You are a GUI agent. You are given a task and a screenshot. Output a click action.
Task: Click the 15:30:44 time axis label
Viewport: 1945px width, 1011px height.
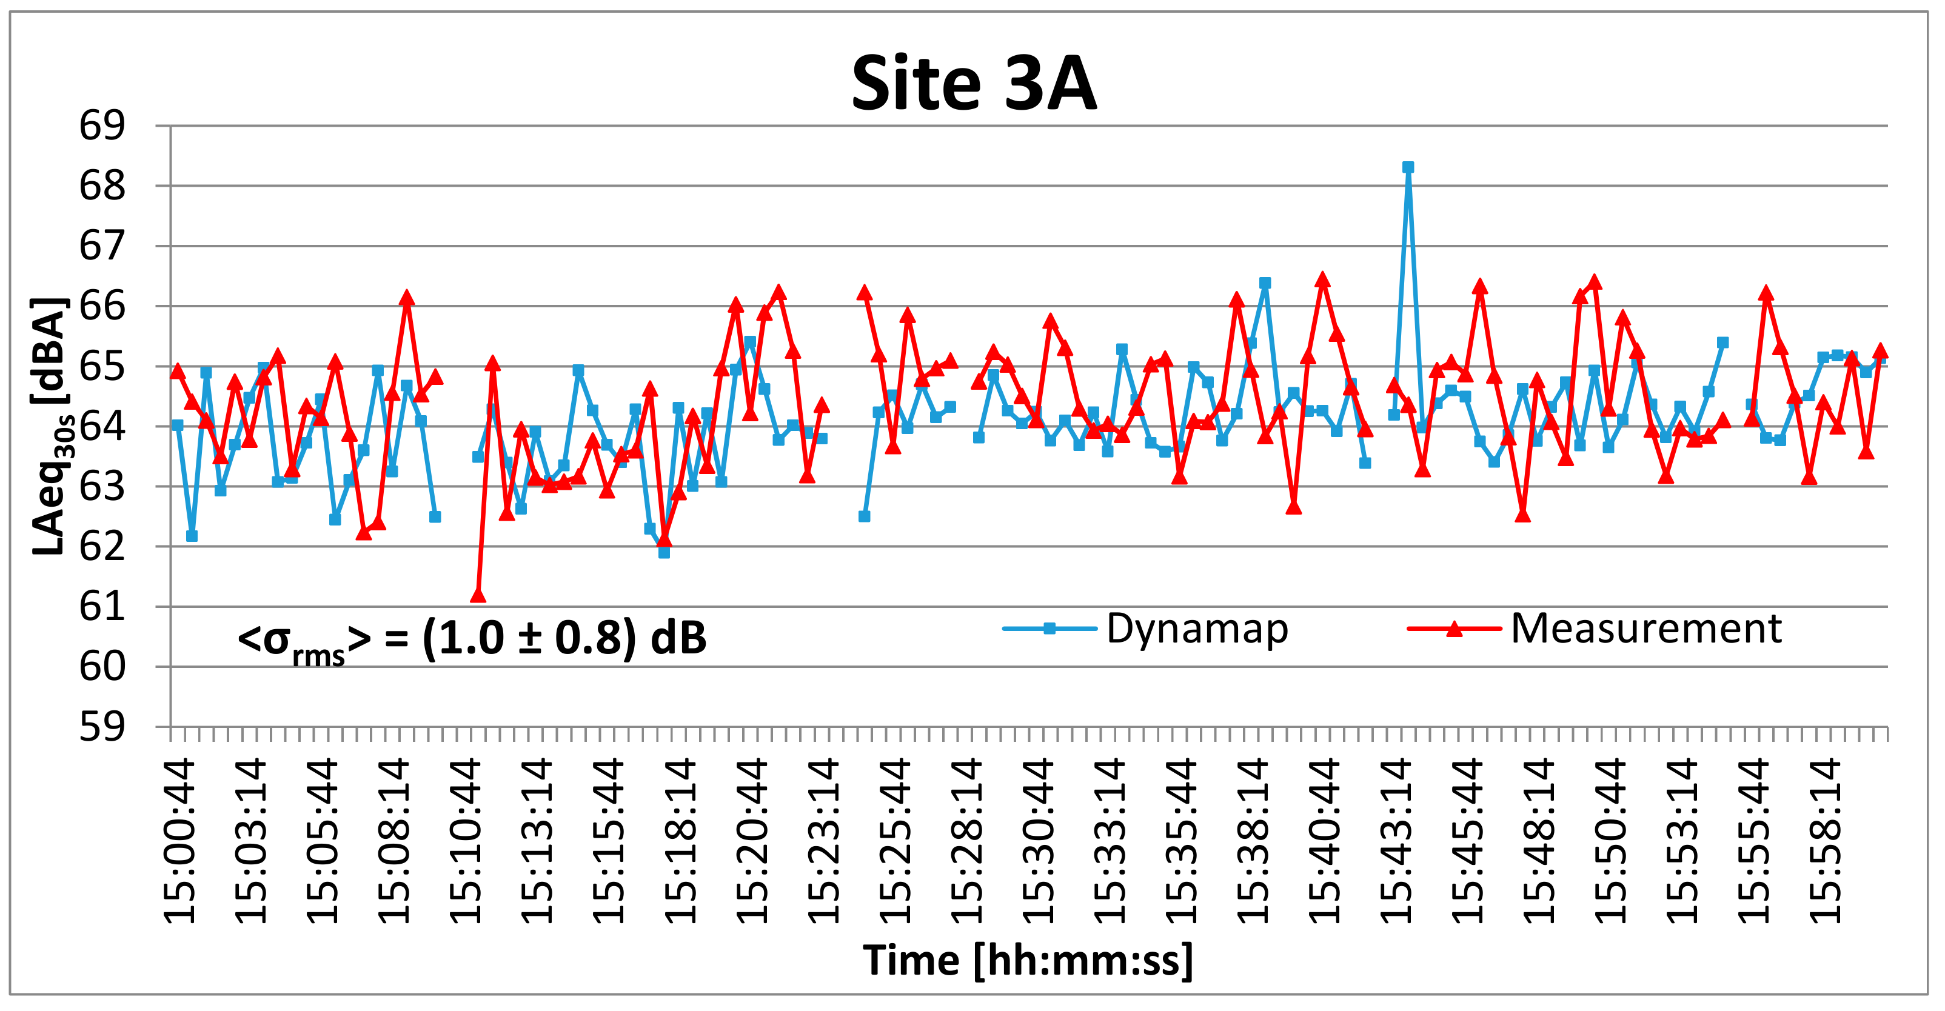tap(1037, 841)
